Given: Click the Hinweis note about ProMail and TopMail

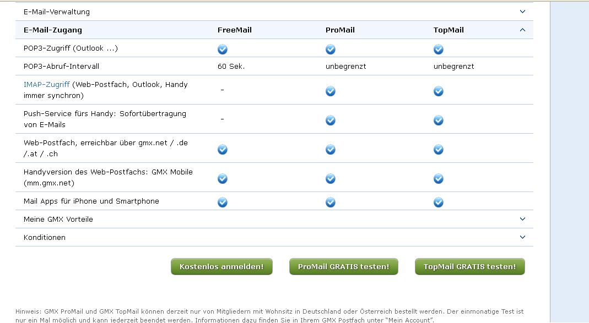Looking at the screenshot, I should (269, 315).
